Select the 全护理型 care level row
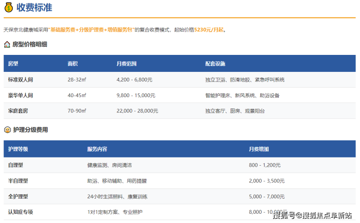 pyautogui.click(x=18, y=196)
